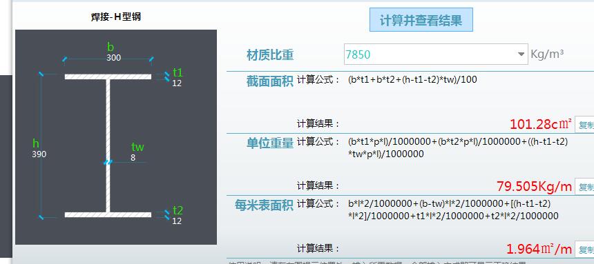
Task: Select the 1.964m²/m surface result text
Action: [x=539, y=249]
